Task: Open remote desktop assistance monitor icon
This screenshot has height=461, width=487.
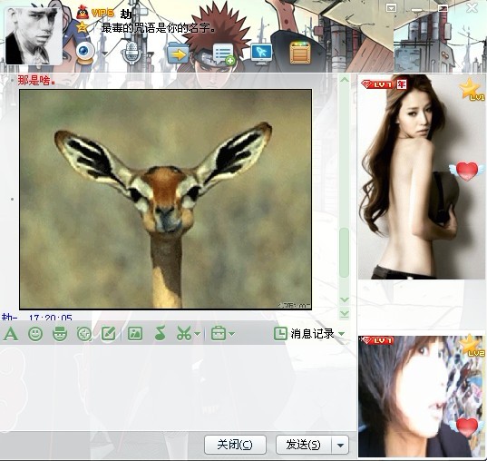Action: (262, 54)
